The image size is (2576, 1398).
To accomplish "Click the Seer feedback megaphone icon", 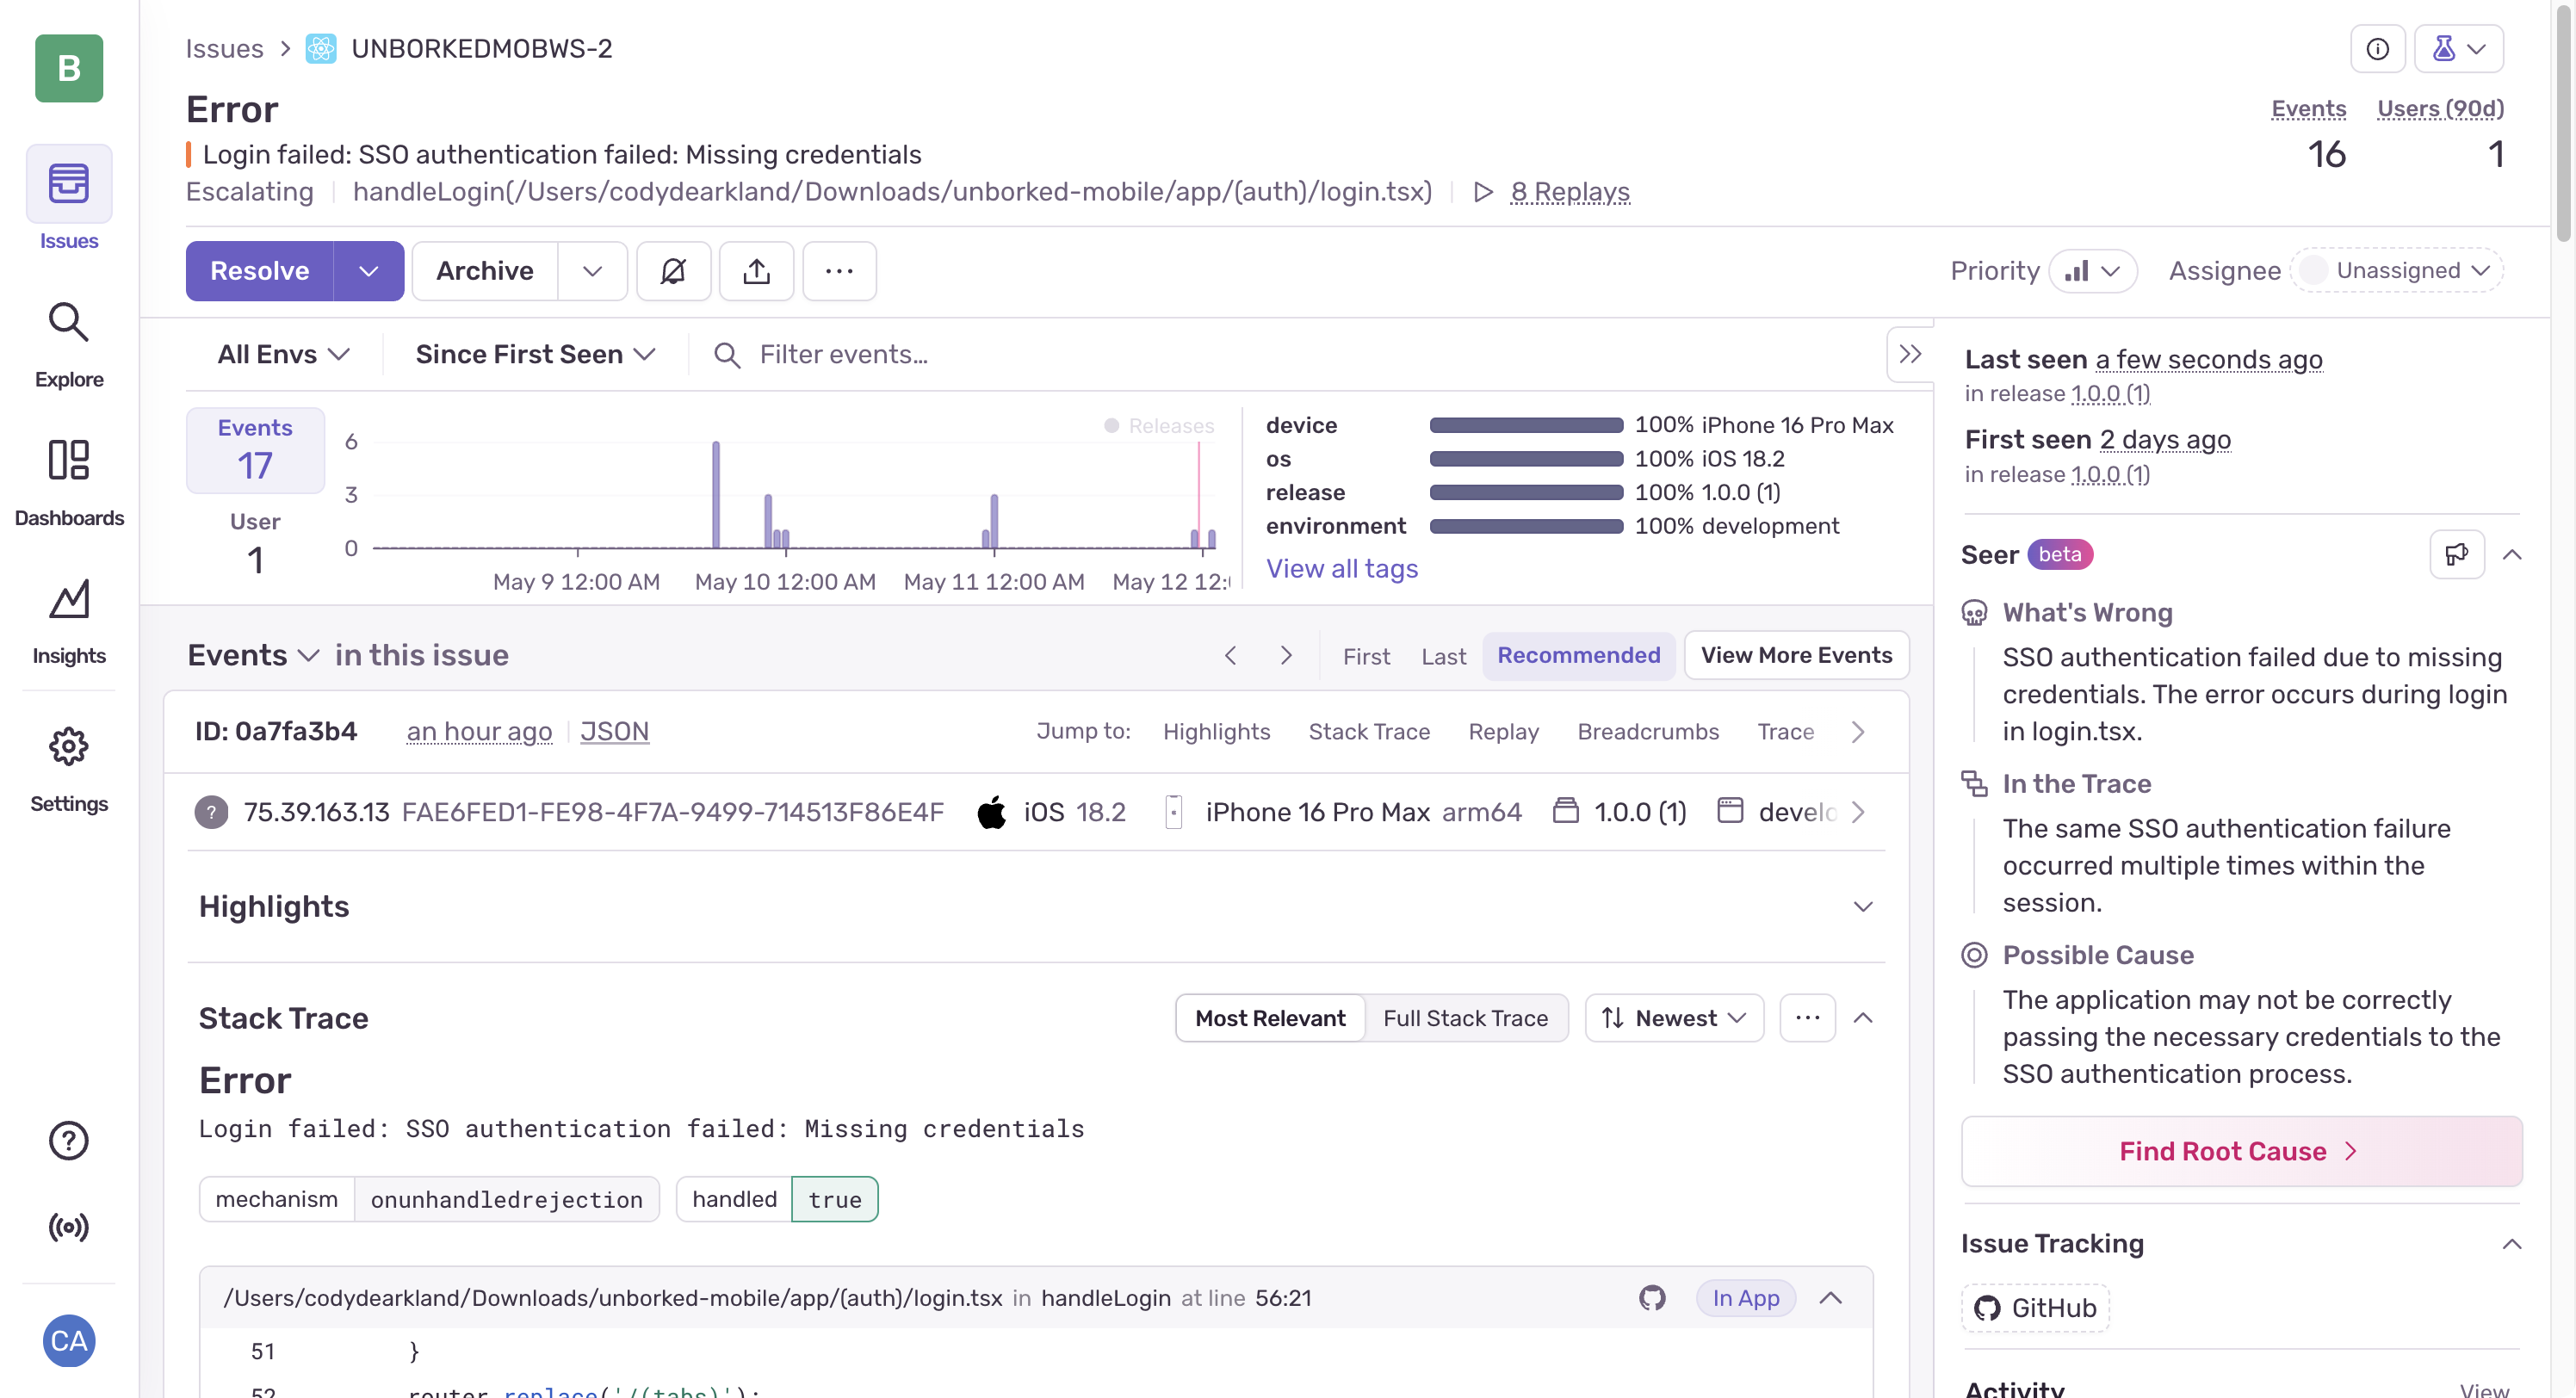I will 2457,554.
